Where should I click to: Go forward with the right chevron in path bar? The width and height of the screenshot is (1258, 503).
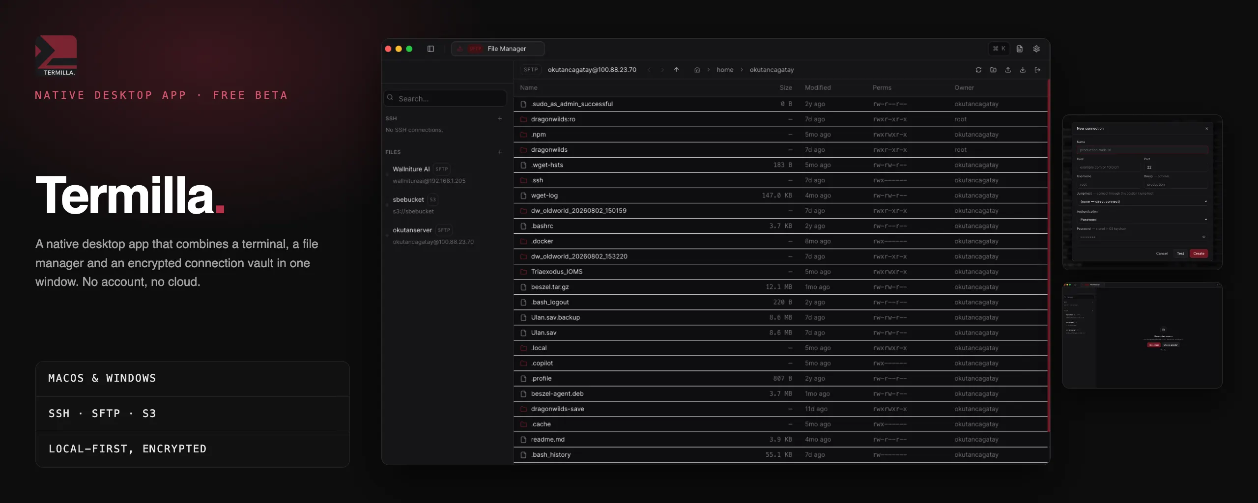(x=662, y=70)
